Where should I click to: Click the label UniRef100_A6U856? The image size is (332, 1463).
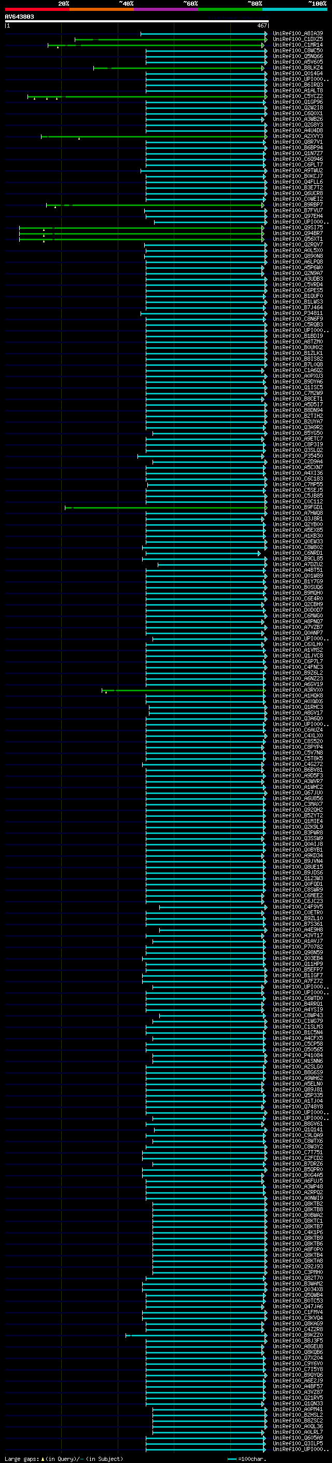298,799
